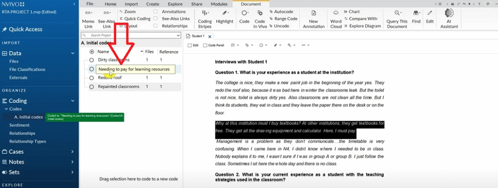498x188 pixels.
Task: Tick the Code Panel checkbox
Action: [x=205, y=46]
